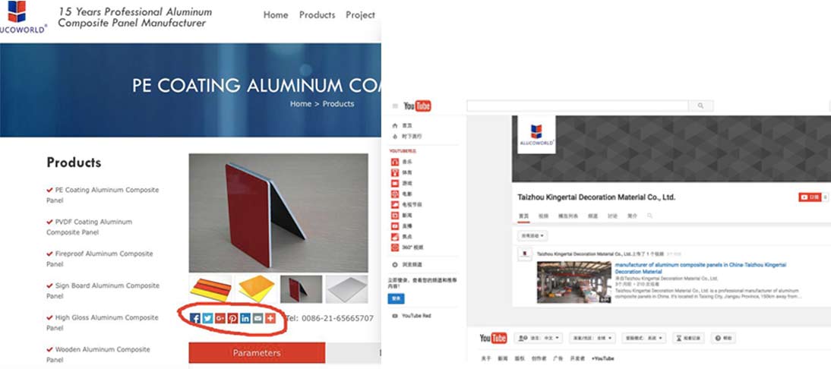The height and width of the screenshot is (369, 831).
Task: Click the YouTube search magnifier button
Action: click(700, 106)
